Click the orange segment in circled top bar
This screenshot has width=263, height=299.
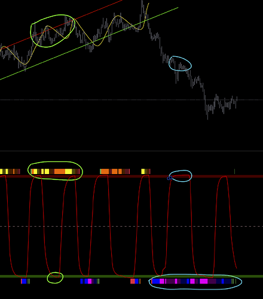coord(60,172)
